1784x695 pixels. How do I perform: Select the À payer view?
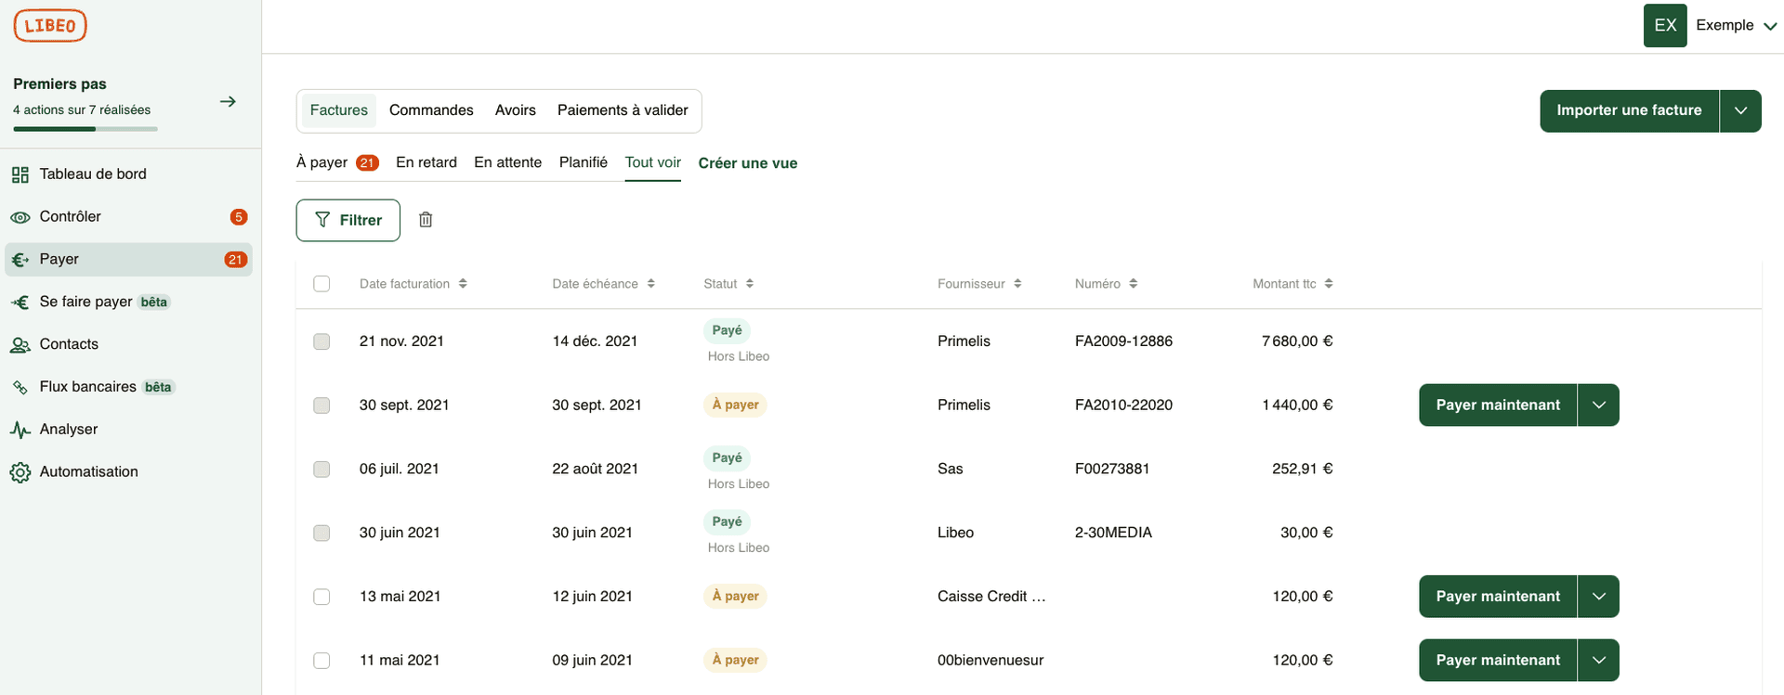(322, 162)
